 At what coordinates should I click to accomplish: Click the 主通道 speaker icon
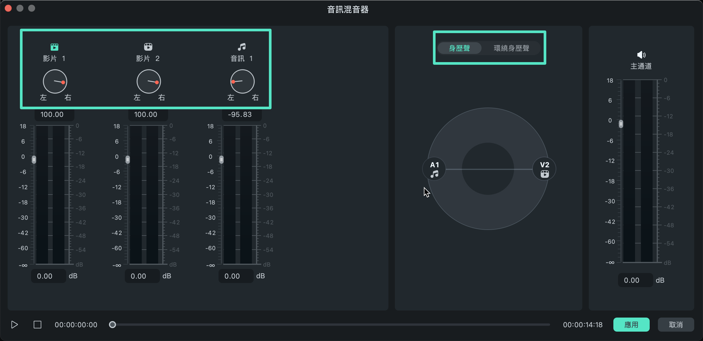[x=641, y=55]
